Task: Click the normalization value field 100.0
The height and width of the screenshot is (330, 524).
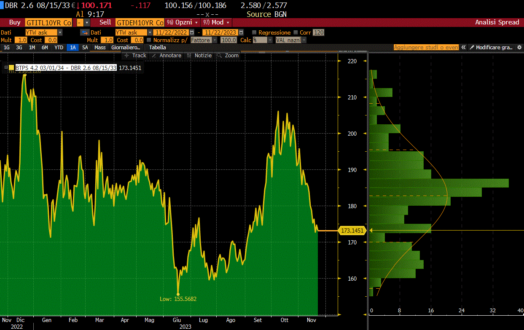Action: (229, 40)
